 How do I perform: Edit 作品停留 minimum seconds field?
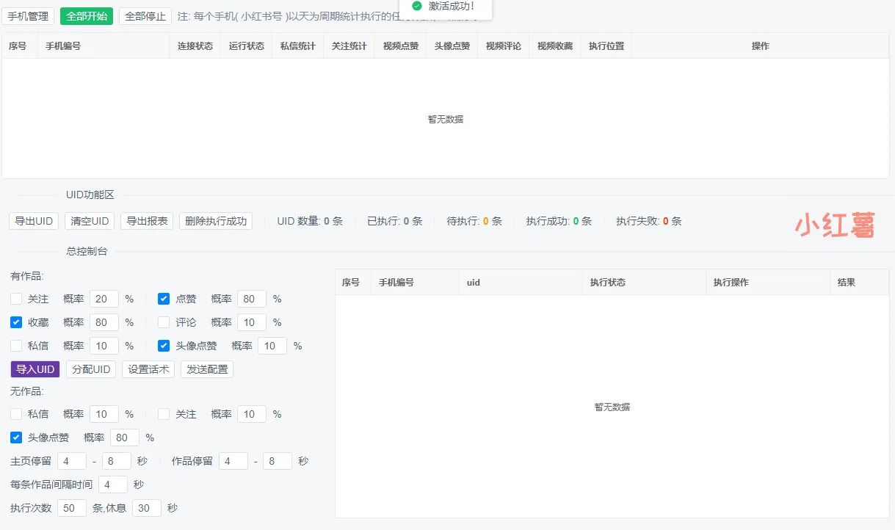(233, 461)
